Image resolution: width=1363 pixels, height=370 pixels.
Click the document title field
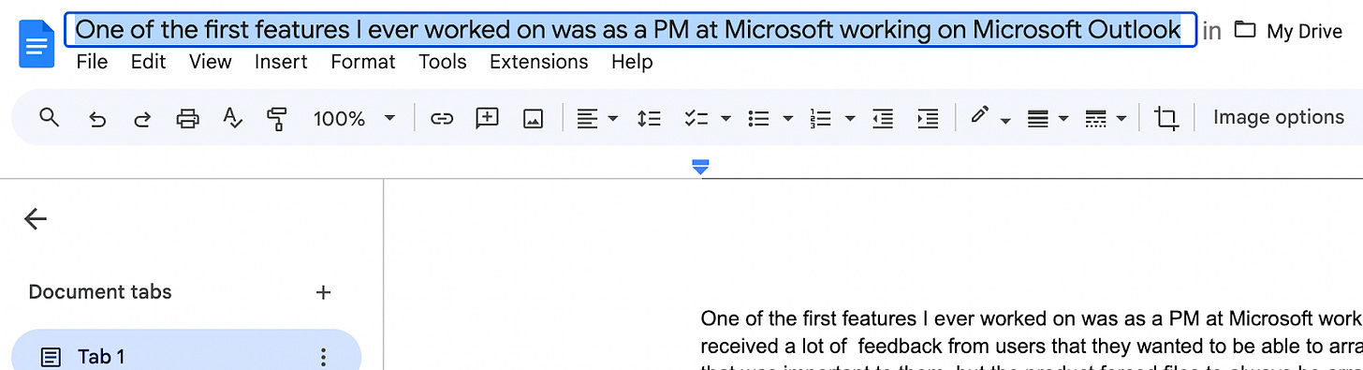(630, 30)
